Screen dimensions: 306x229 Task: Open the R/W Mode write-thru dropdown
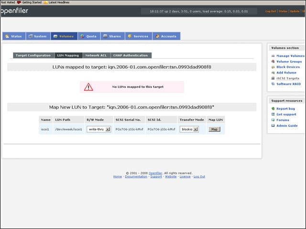click(99, 129)
